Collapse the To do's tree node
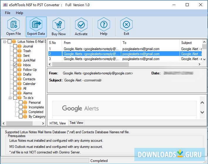The image size is (208, 164). tap(10, 98)
